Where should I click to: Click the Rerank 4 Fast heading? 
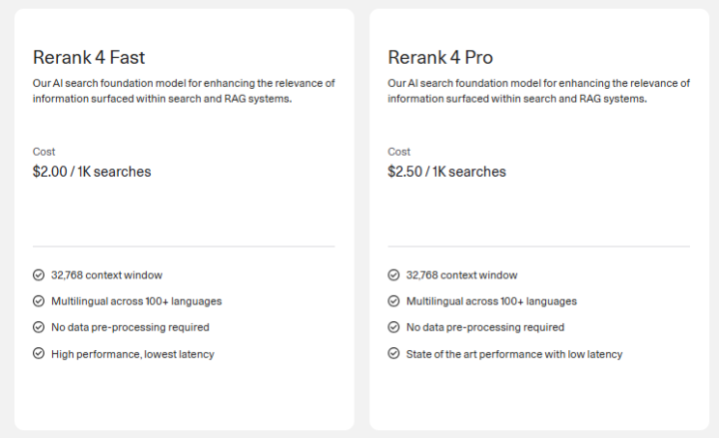[x=89, y=57]
